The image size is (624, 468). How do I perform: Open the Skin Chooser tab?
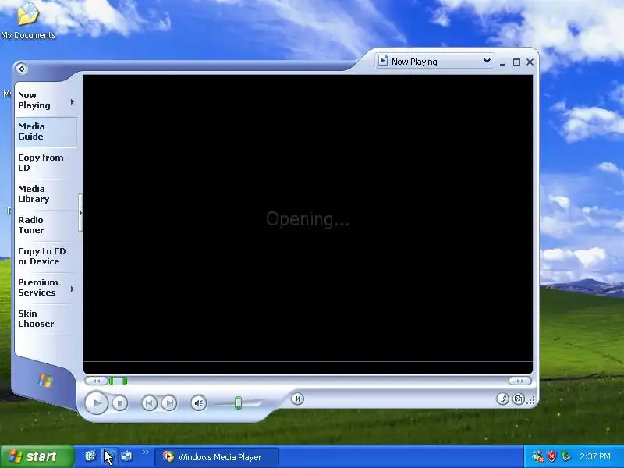coord(46,318)
